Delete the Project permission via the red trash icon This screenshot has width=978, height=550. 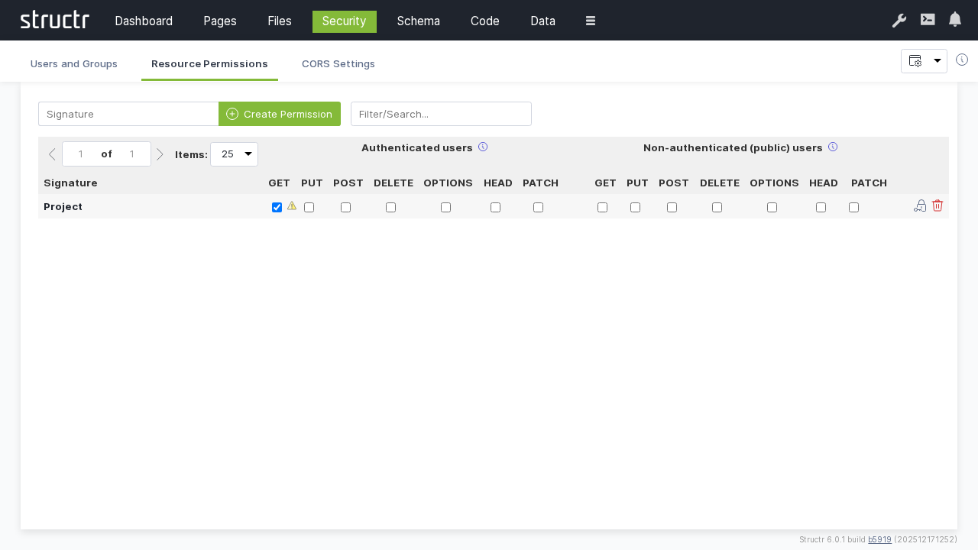tap(938, 206)
